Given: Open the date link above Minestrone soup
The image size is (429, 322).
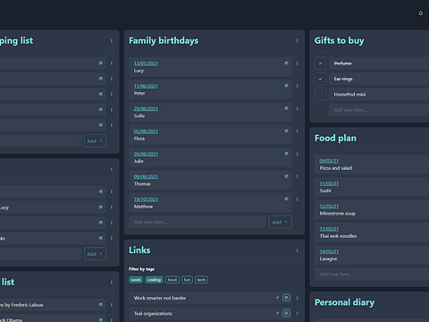Looking at the screenshot, I should tap(329, 207).
